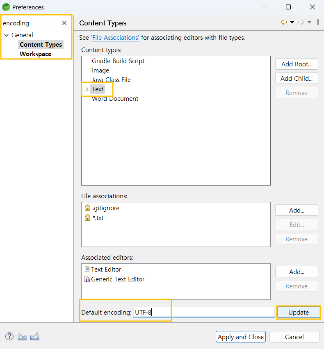Viewport: 324px width, 349px height.
Task: Click Edit... for file associations
Action: click(x=297, y=224)
